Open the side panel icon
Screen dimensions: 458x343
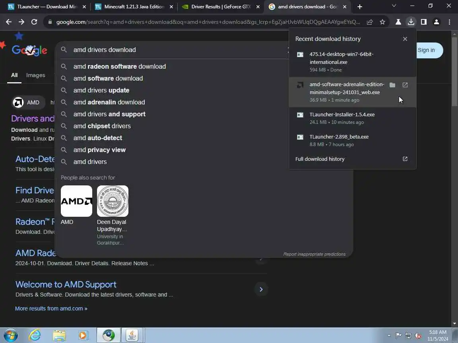pos(423,22)
